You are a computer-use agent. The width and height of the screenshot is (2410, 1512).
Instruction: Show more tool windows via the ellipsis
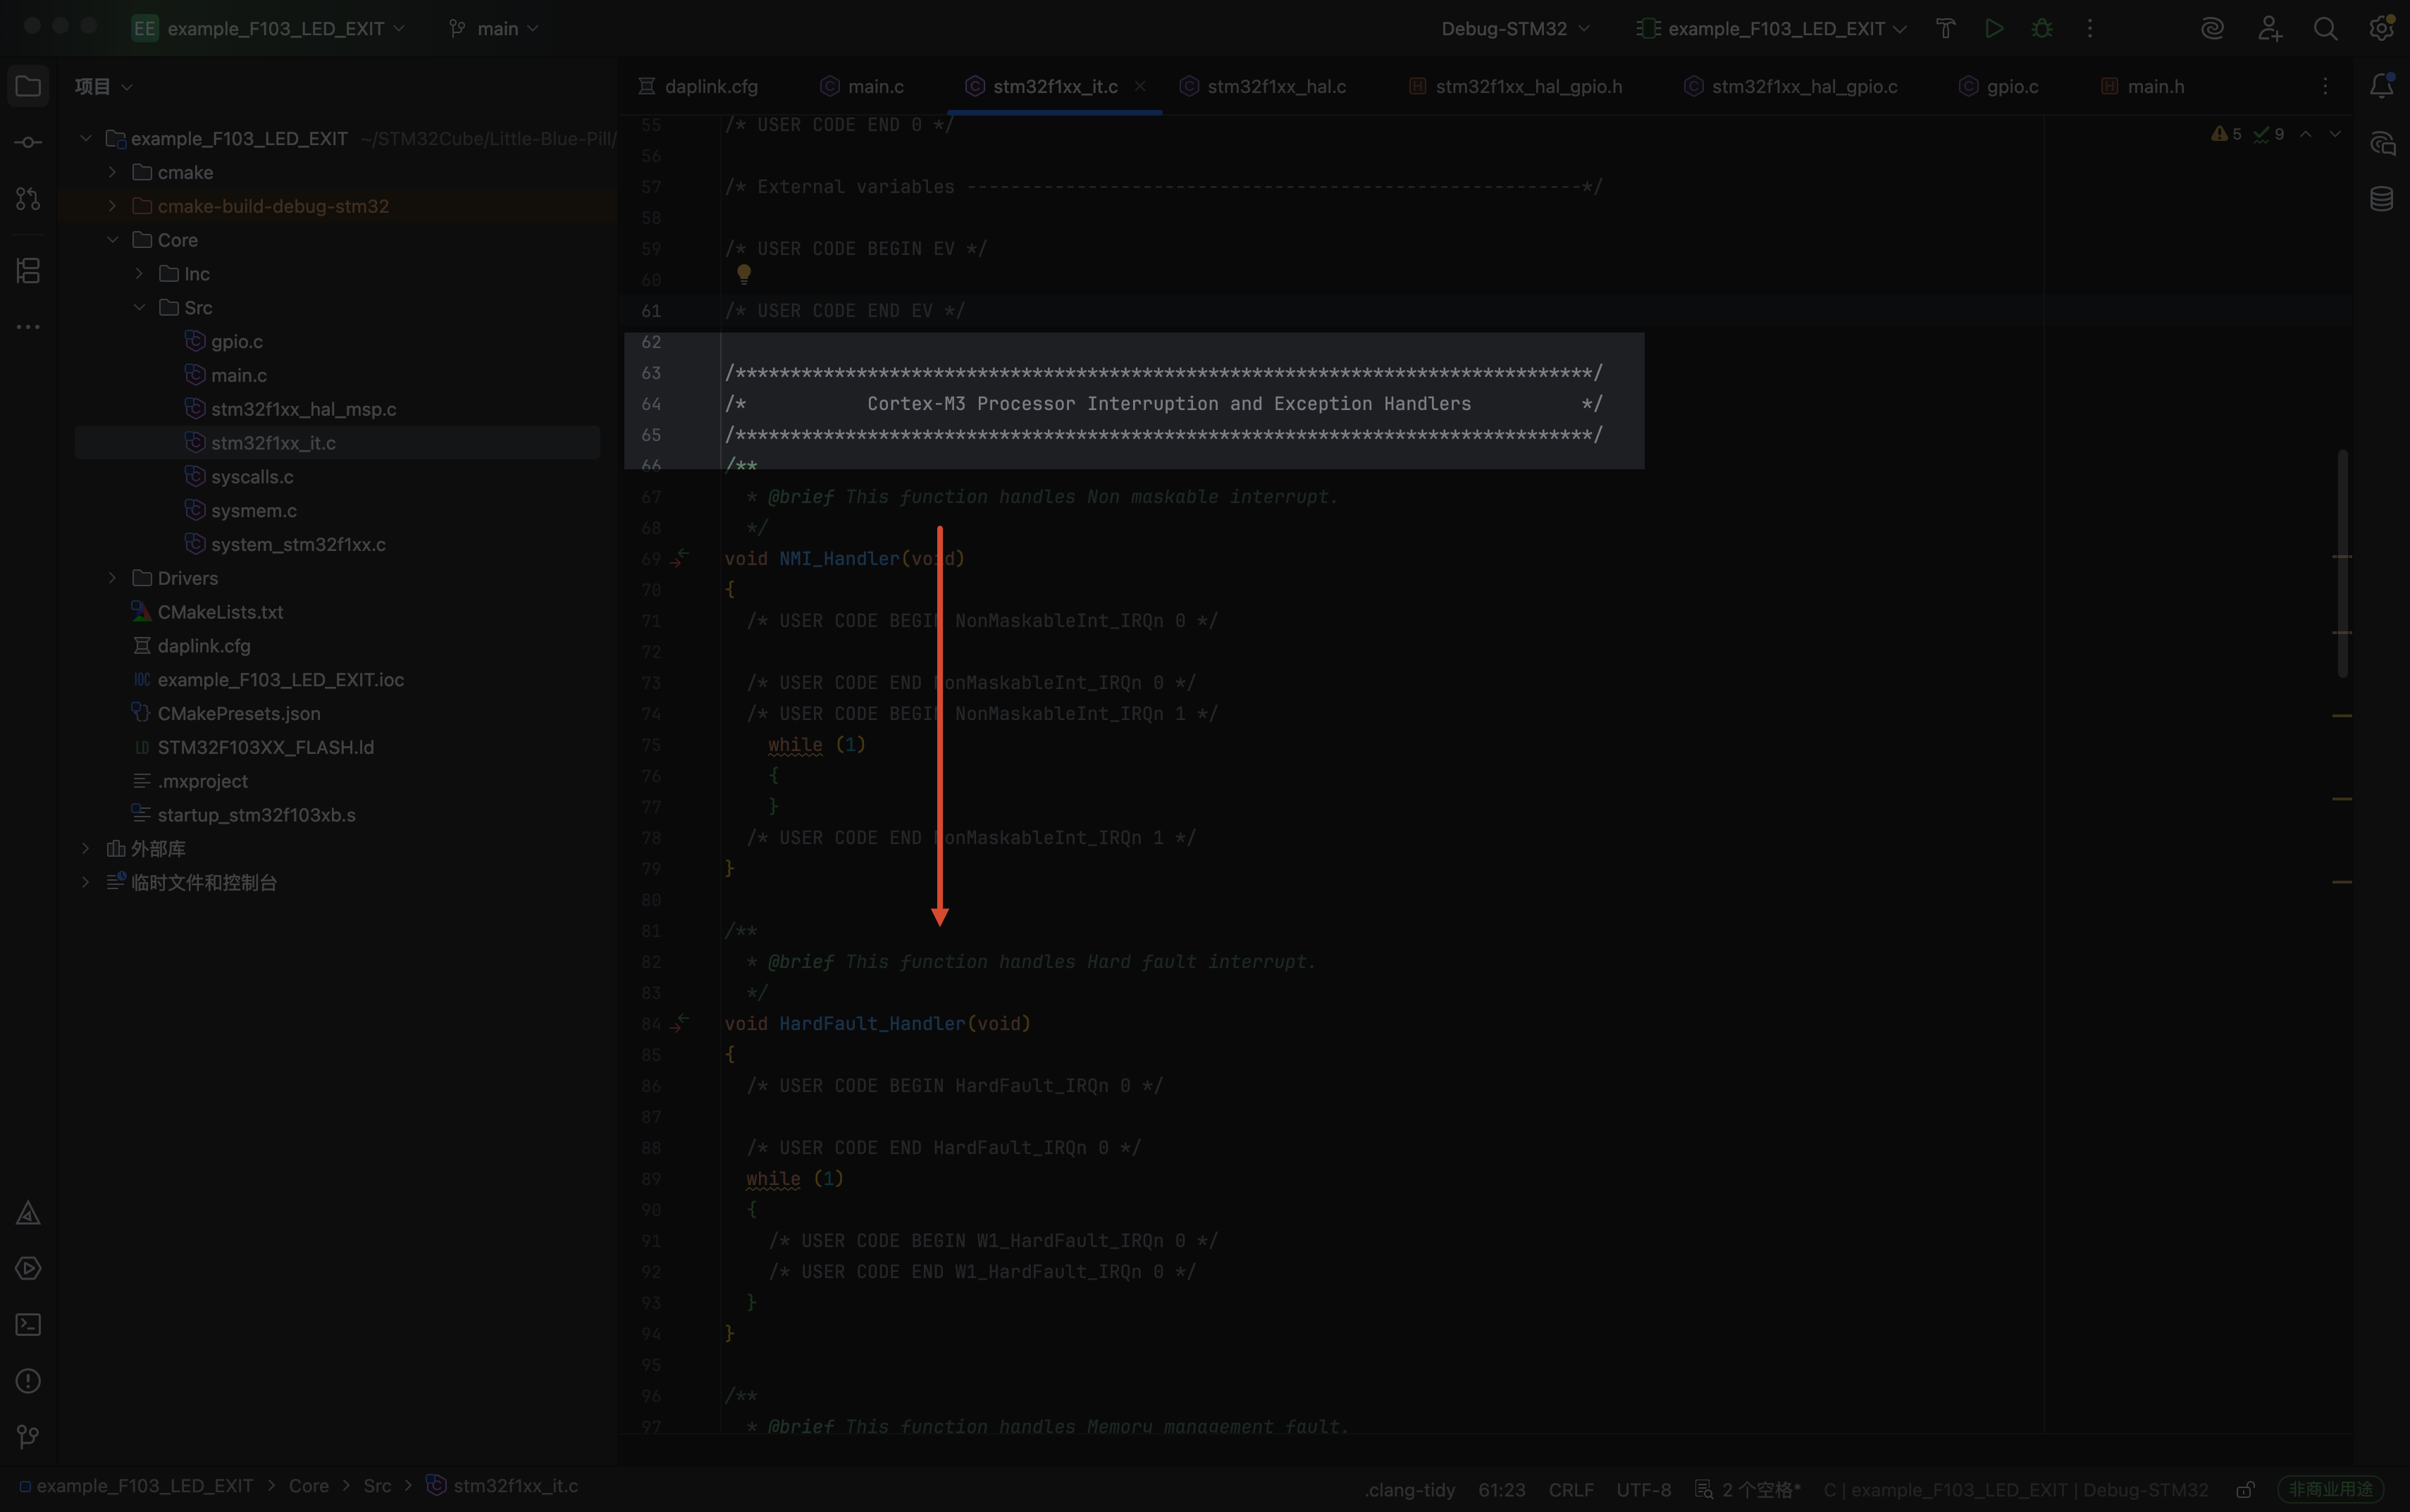click(28, 327)
